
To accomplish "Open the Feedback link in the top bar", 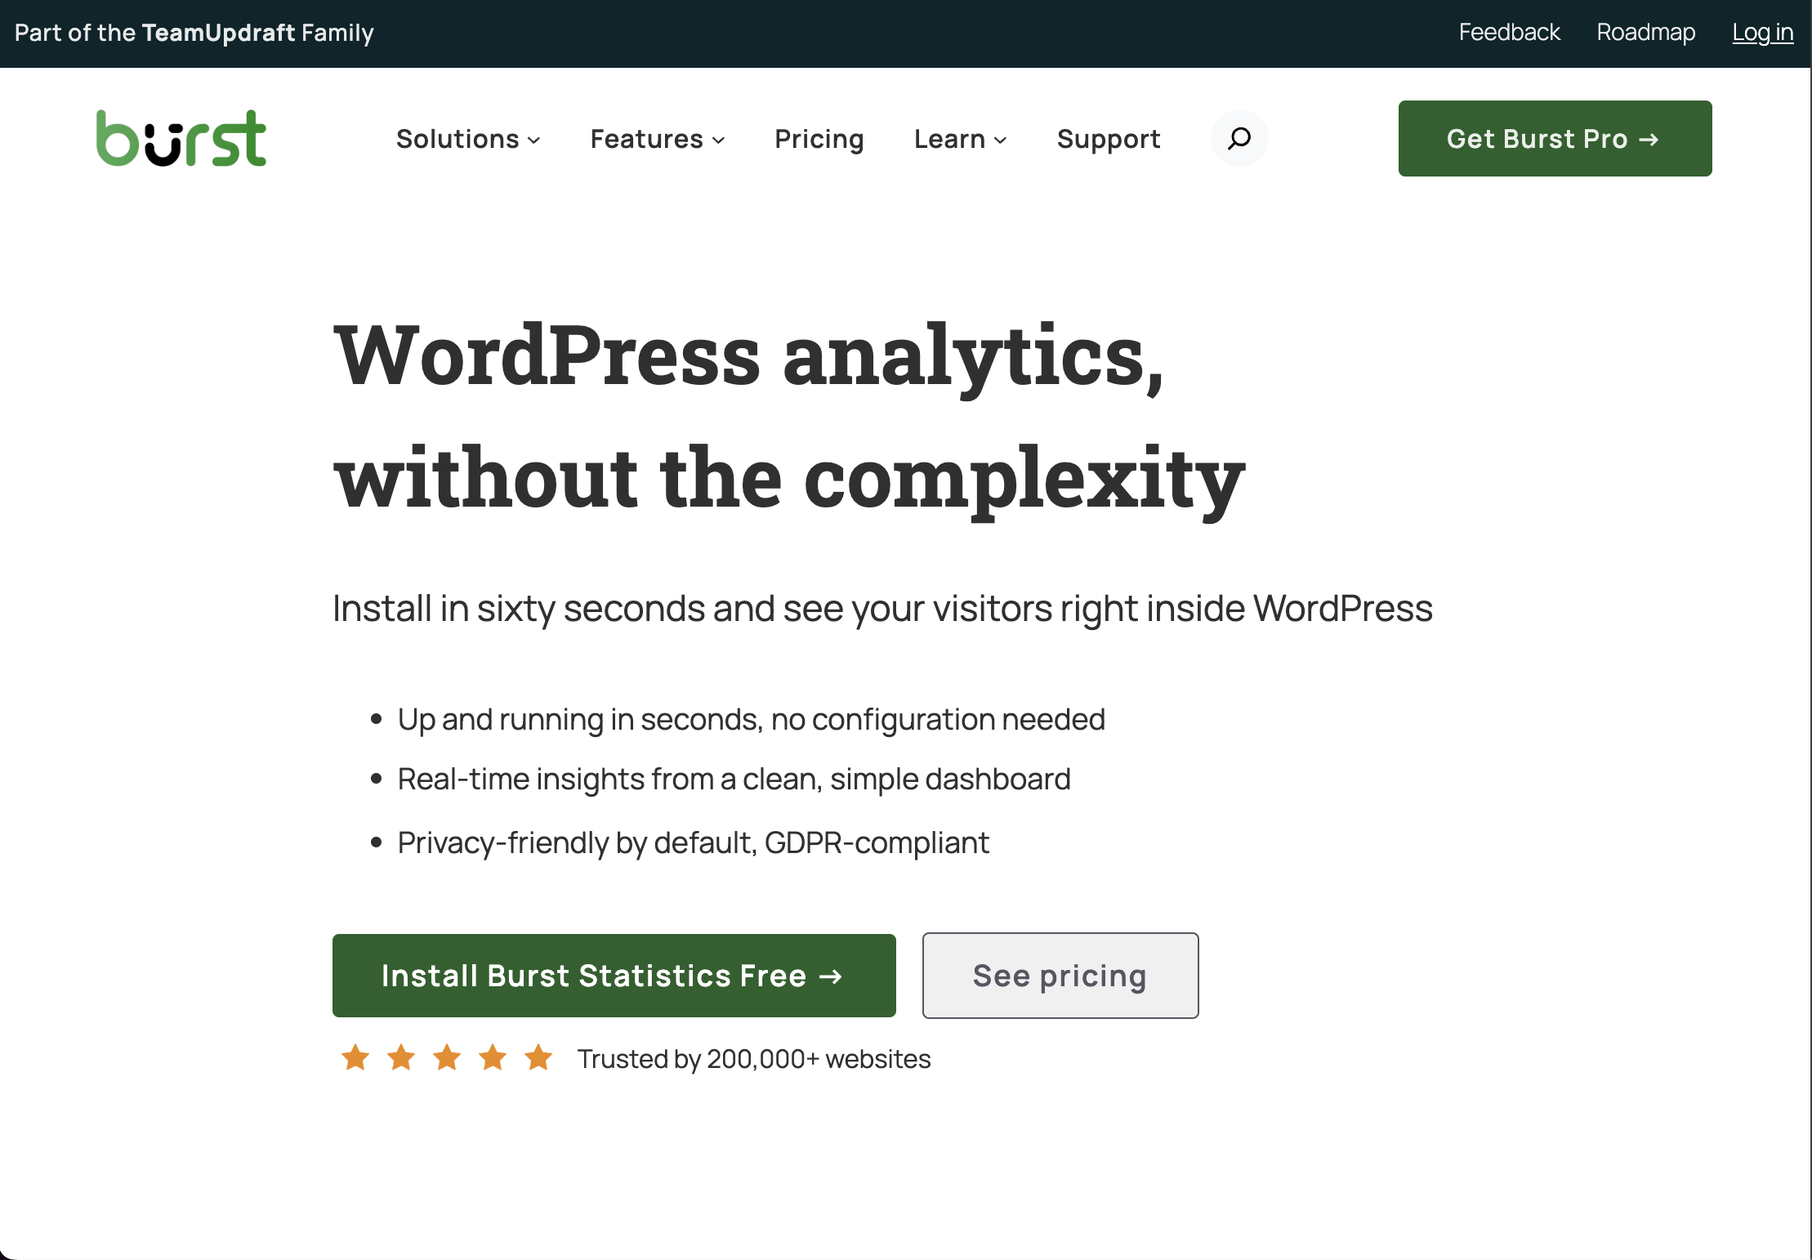I will (x=1509, y=33).
